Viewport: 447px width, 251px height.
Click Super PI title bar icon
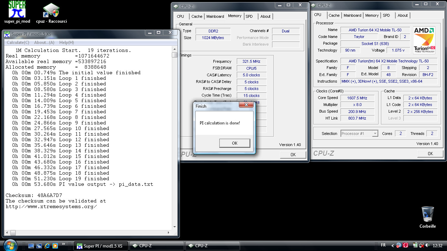[7, 34]
